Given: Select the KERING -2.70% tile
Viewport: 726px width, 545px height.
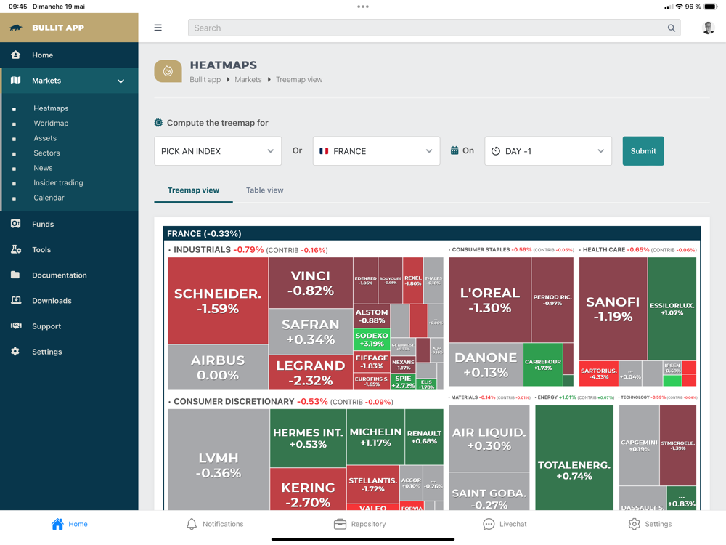Looking at the screenshot, I should coord(308,489).
